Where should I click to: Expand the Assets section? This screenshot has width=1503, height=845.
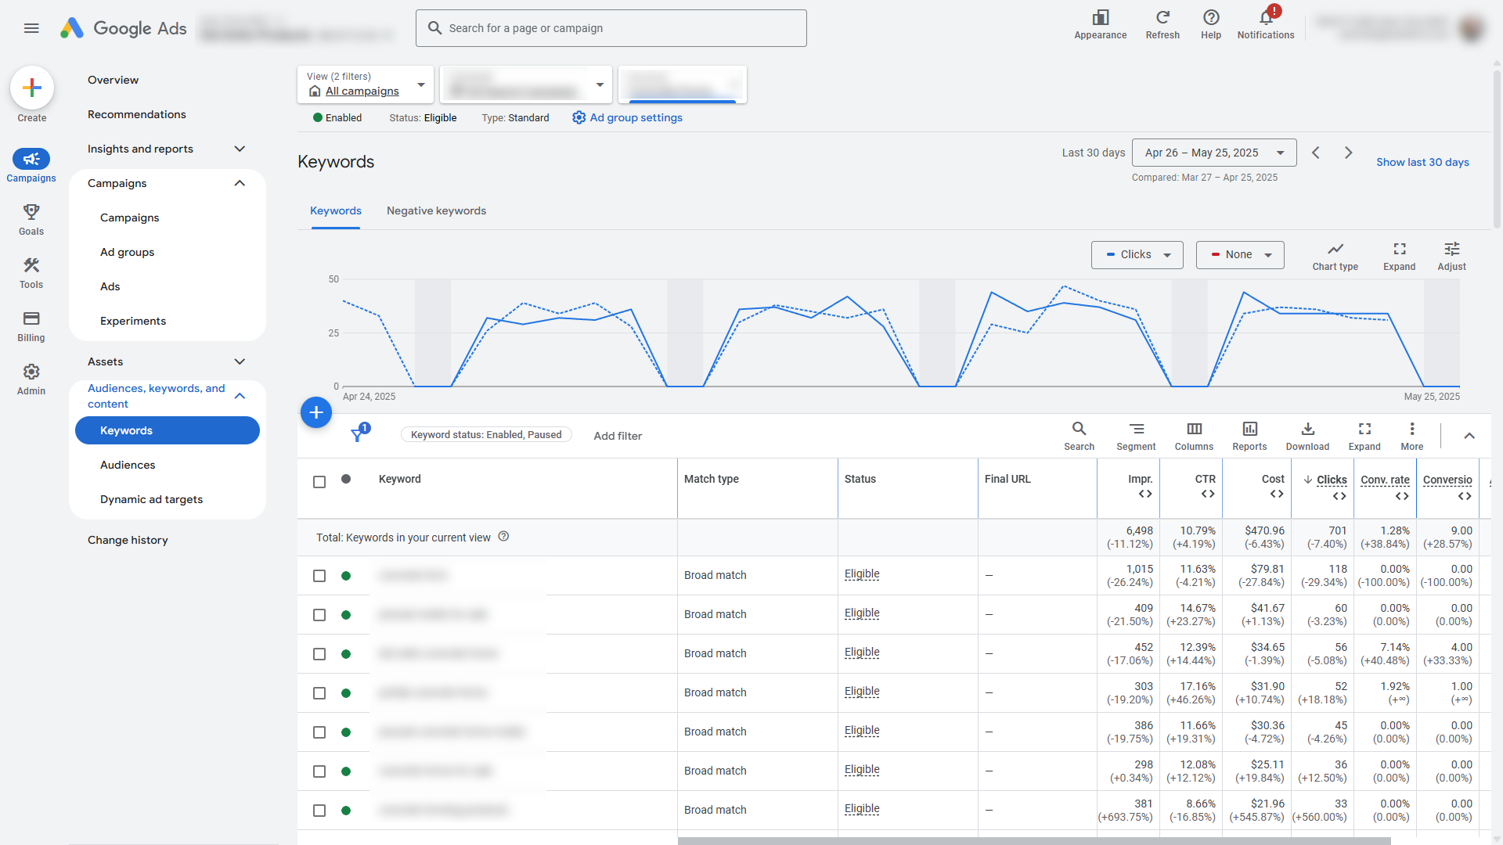coord(240,361)
